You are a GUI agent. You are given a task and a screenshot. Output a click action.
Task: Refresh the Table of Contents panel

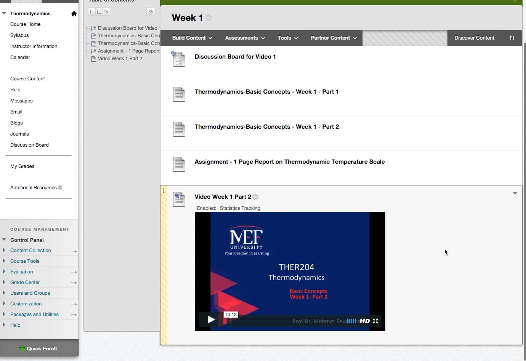point(151,12)
